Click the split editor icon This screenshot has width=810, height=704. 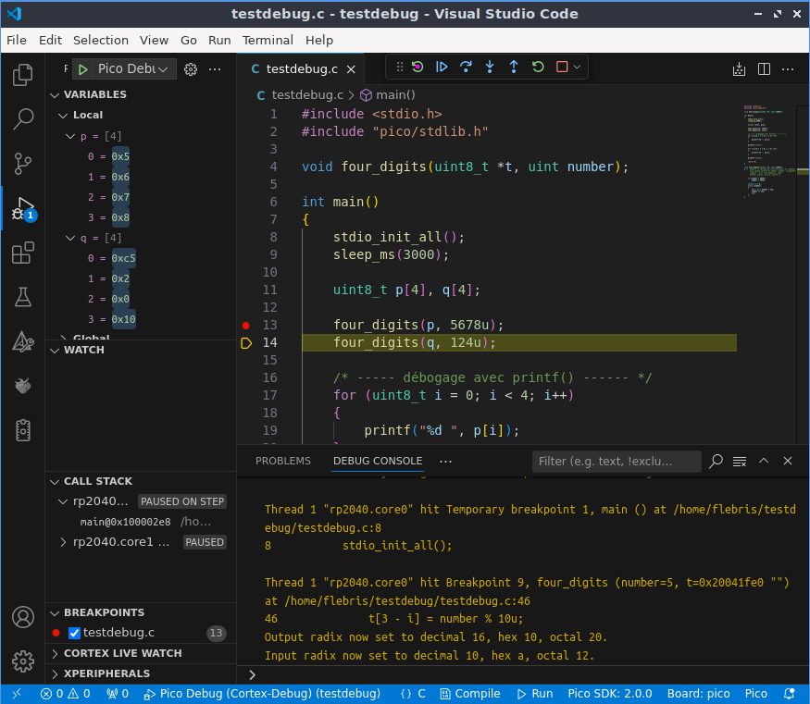(x=764, y=69)
